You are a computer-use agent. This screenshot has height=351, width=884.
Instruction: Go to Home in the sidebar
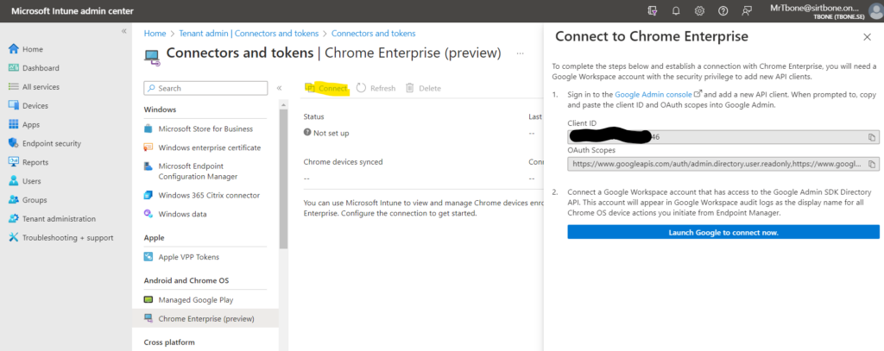click(x=33, y=49)
